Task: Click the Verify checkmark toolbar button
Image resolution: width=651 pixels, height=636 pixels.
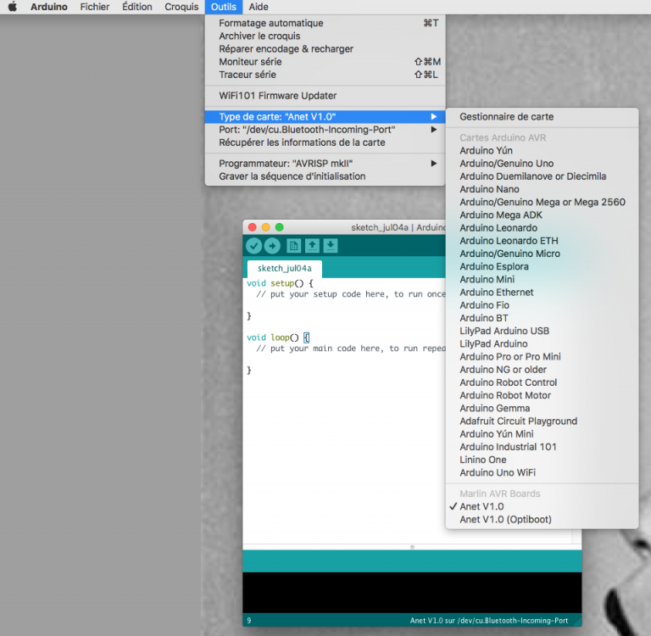Action: [x=253, y=246]
